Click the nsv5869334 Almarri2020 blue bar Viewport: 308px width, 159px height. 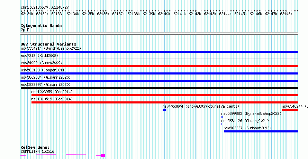click(159, 81)
